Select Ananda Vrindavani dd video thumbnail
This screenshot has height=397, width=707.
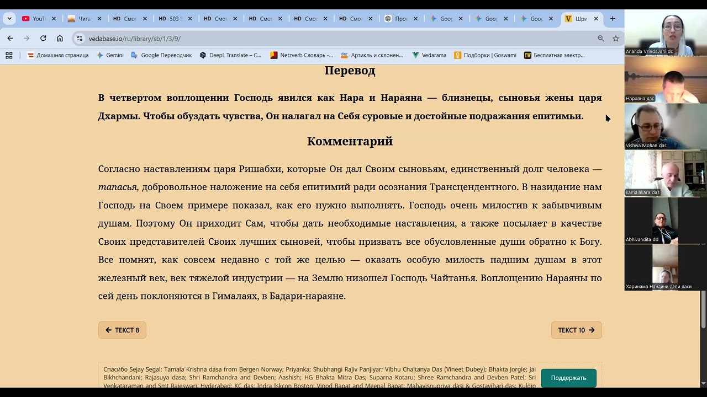tap(666, 33)
